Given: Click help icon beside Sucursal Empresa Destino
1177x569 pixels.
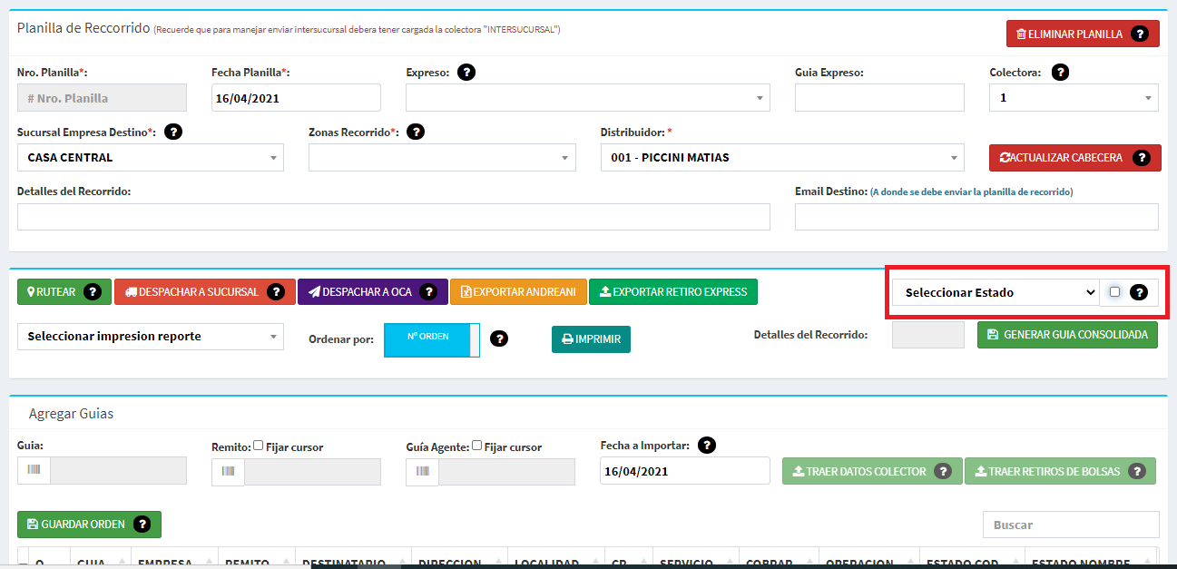Looking at the screenshot, I should click(172, 132).
